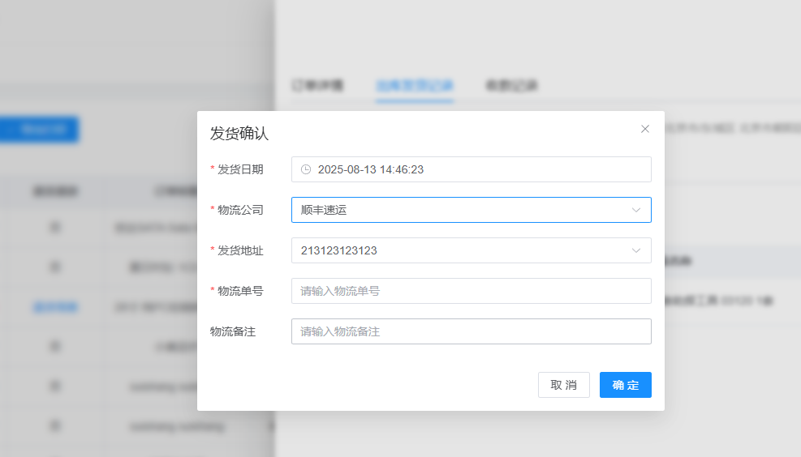
Task: Click the date value 2025-08-13 14:46:23
Action: pyautogui.click(x=371, y=169)
